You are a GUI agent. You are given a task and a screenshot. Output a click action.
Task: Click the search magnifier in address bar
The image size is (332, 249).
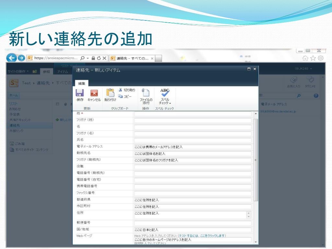83,58
